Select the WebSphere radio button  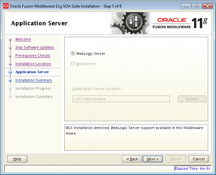pos(73,64)
